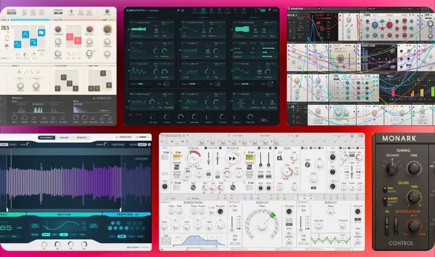Select the square wave tile in OSC 2
435x257 pixels.
click(34, 43)
